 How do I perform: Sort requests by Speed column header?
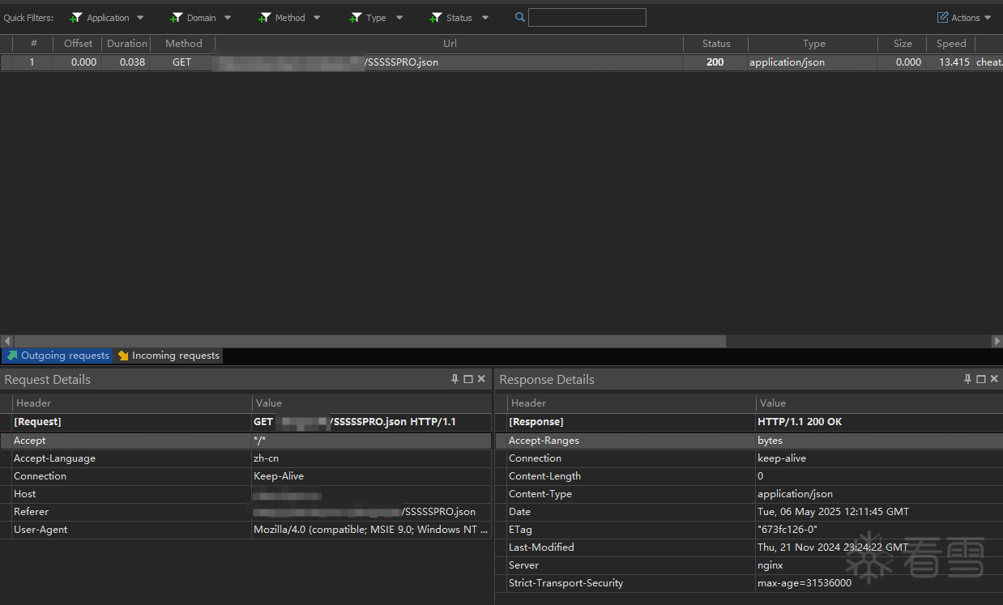point(951,44)
